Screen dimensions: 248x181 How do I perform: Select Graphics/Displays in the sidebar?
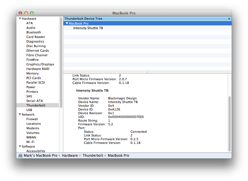click(40, 64)
